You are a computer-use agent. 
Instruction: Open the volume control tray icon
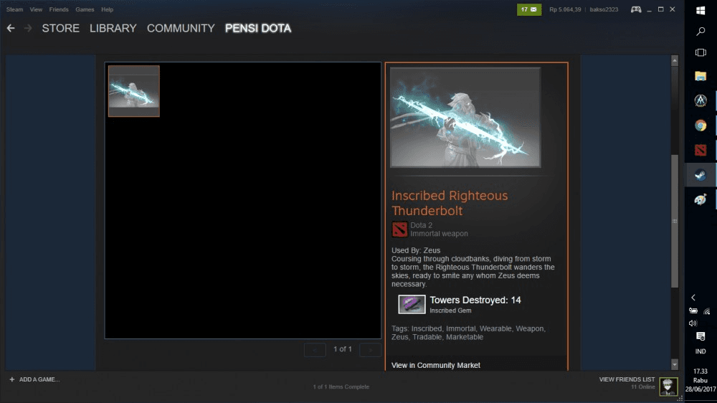[x=693, y=323]
